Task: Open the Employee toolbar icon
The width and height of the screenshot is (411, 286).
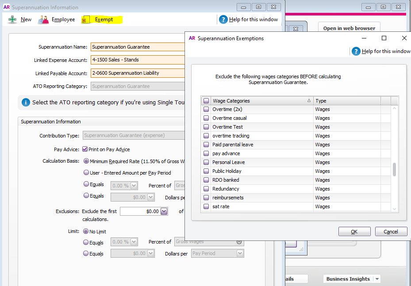Action: pos(43,19)
